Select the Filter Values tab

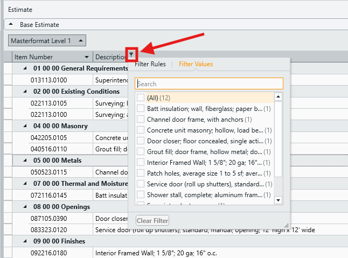196,64
